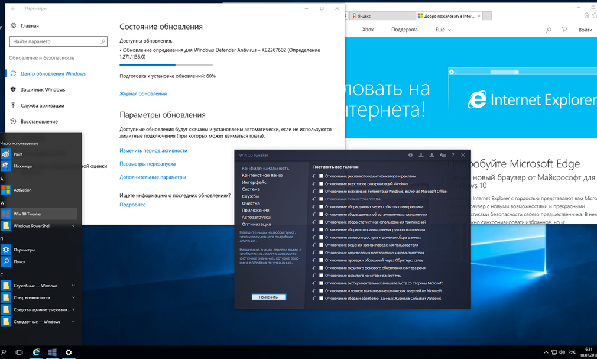This screenshot has height=359, width=597.
Task: Check disable app usage statistics collection
Action: click(x=322, y=222)
